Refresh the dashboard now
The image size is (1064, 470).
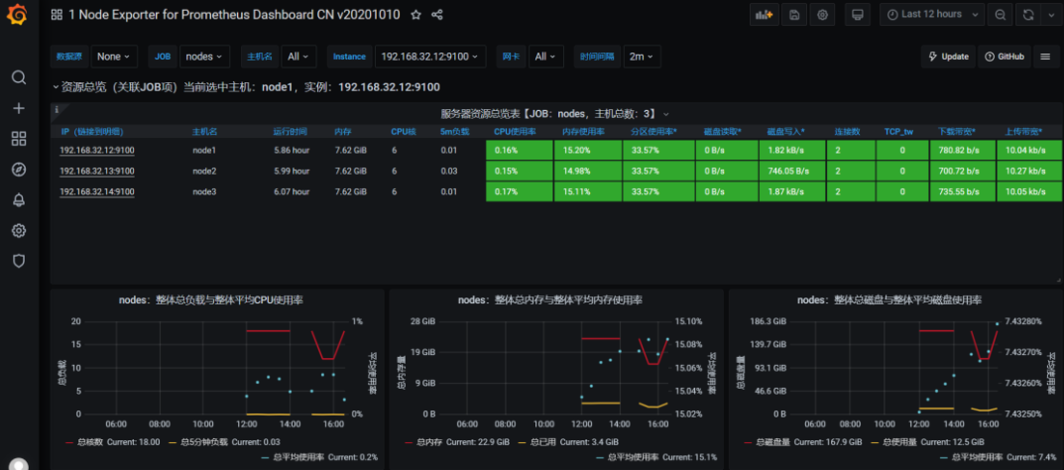(1028, 14)
